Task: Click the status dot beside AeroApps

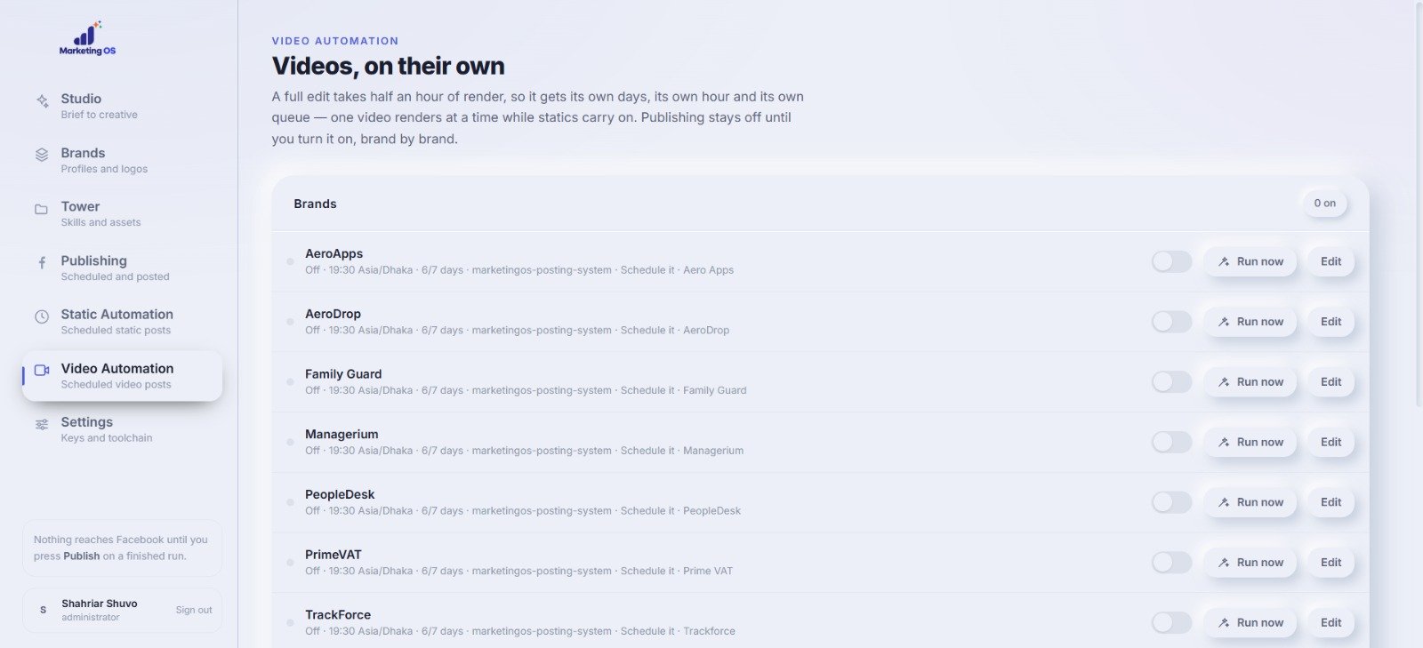Action: [290, 261]
